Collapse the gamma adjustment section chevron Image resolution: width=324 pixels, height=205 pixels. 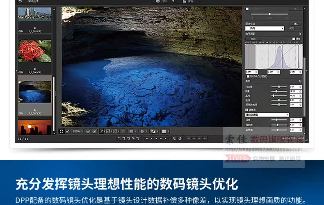[300, 34]
